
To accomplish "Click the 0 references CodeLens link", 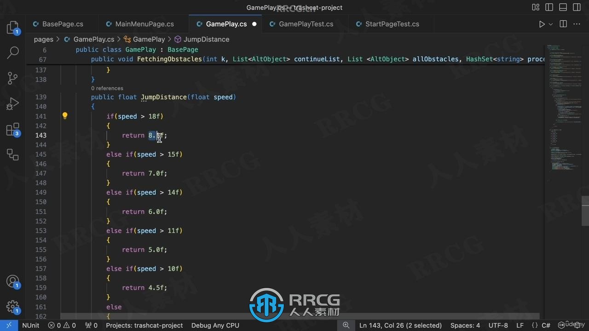I will 107,88.
